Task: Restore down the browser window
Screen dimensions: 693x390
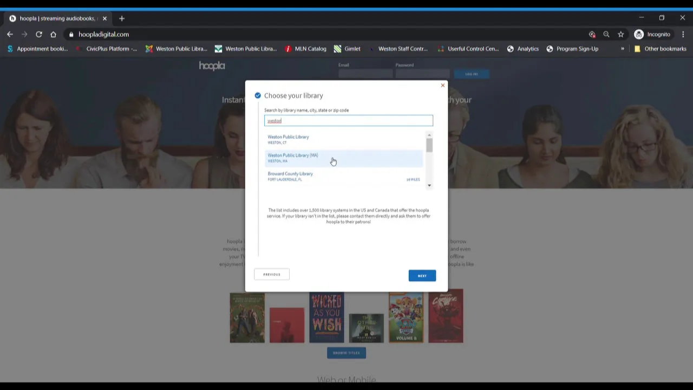Action: (662, 18)
